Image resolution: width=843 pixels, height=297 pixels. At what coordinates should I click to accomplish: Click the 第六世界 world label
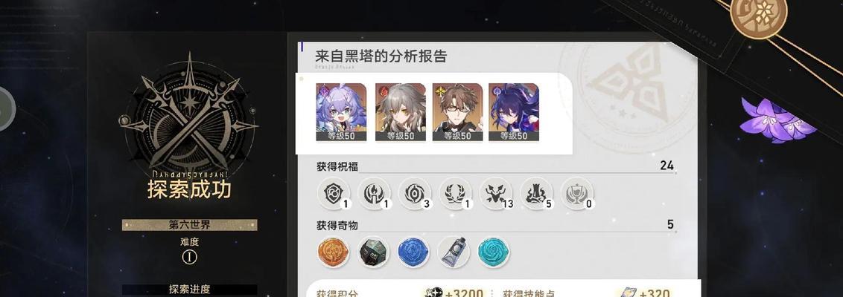[x=189, y=225]
